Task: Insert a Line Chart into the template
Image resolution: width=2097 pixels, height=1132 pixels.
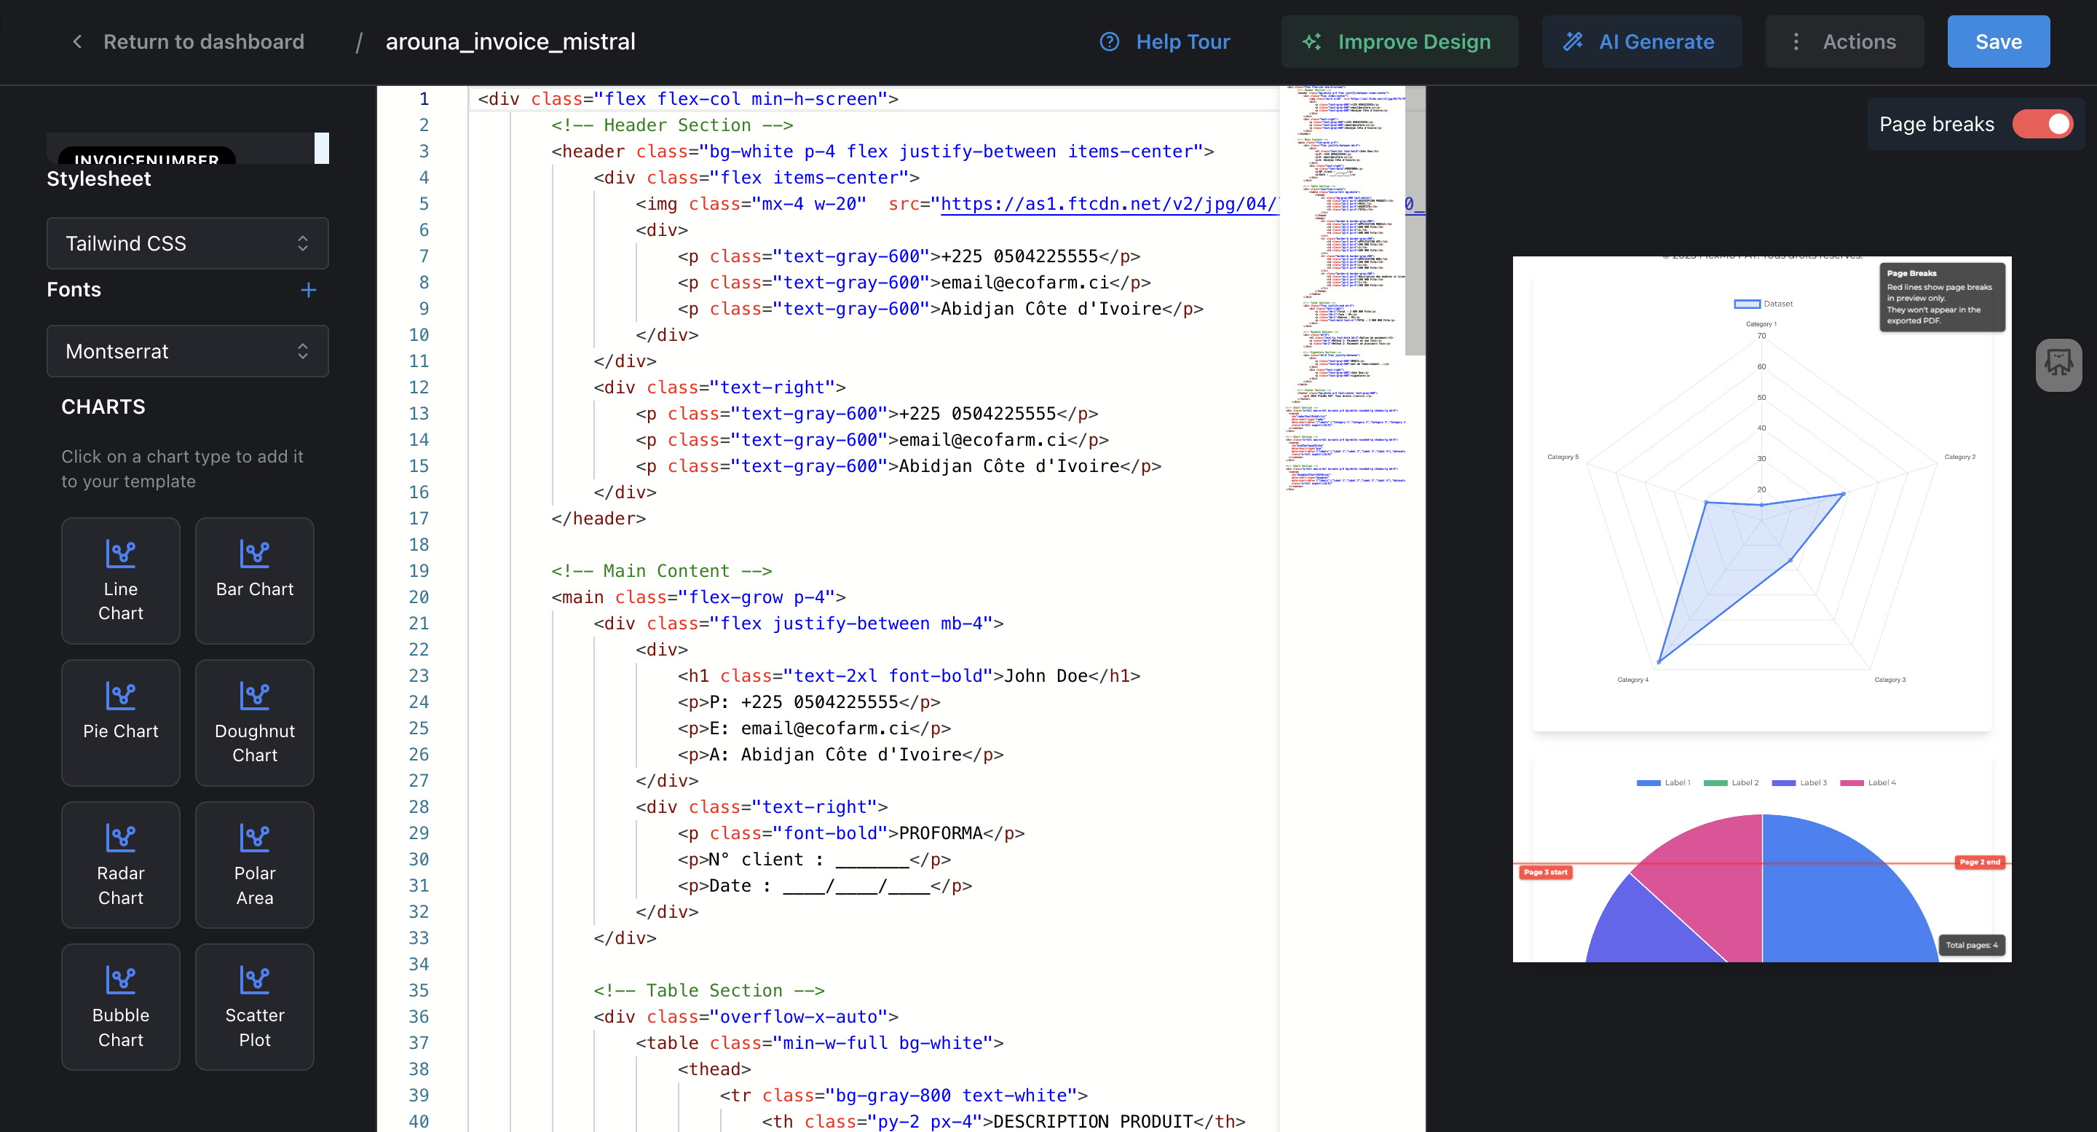Action: (120, 581)
